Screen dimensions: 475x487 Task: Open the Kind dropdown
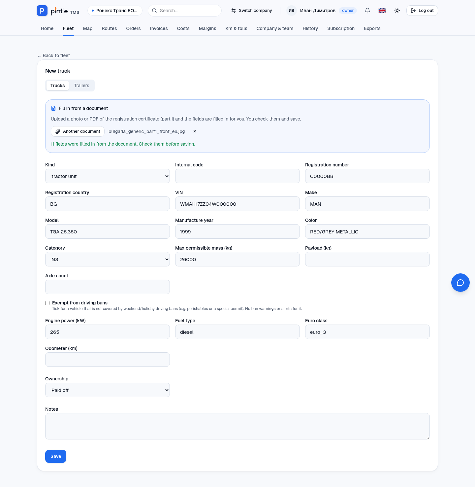pyautogui.click(x=108, y=176)
